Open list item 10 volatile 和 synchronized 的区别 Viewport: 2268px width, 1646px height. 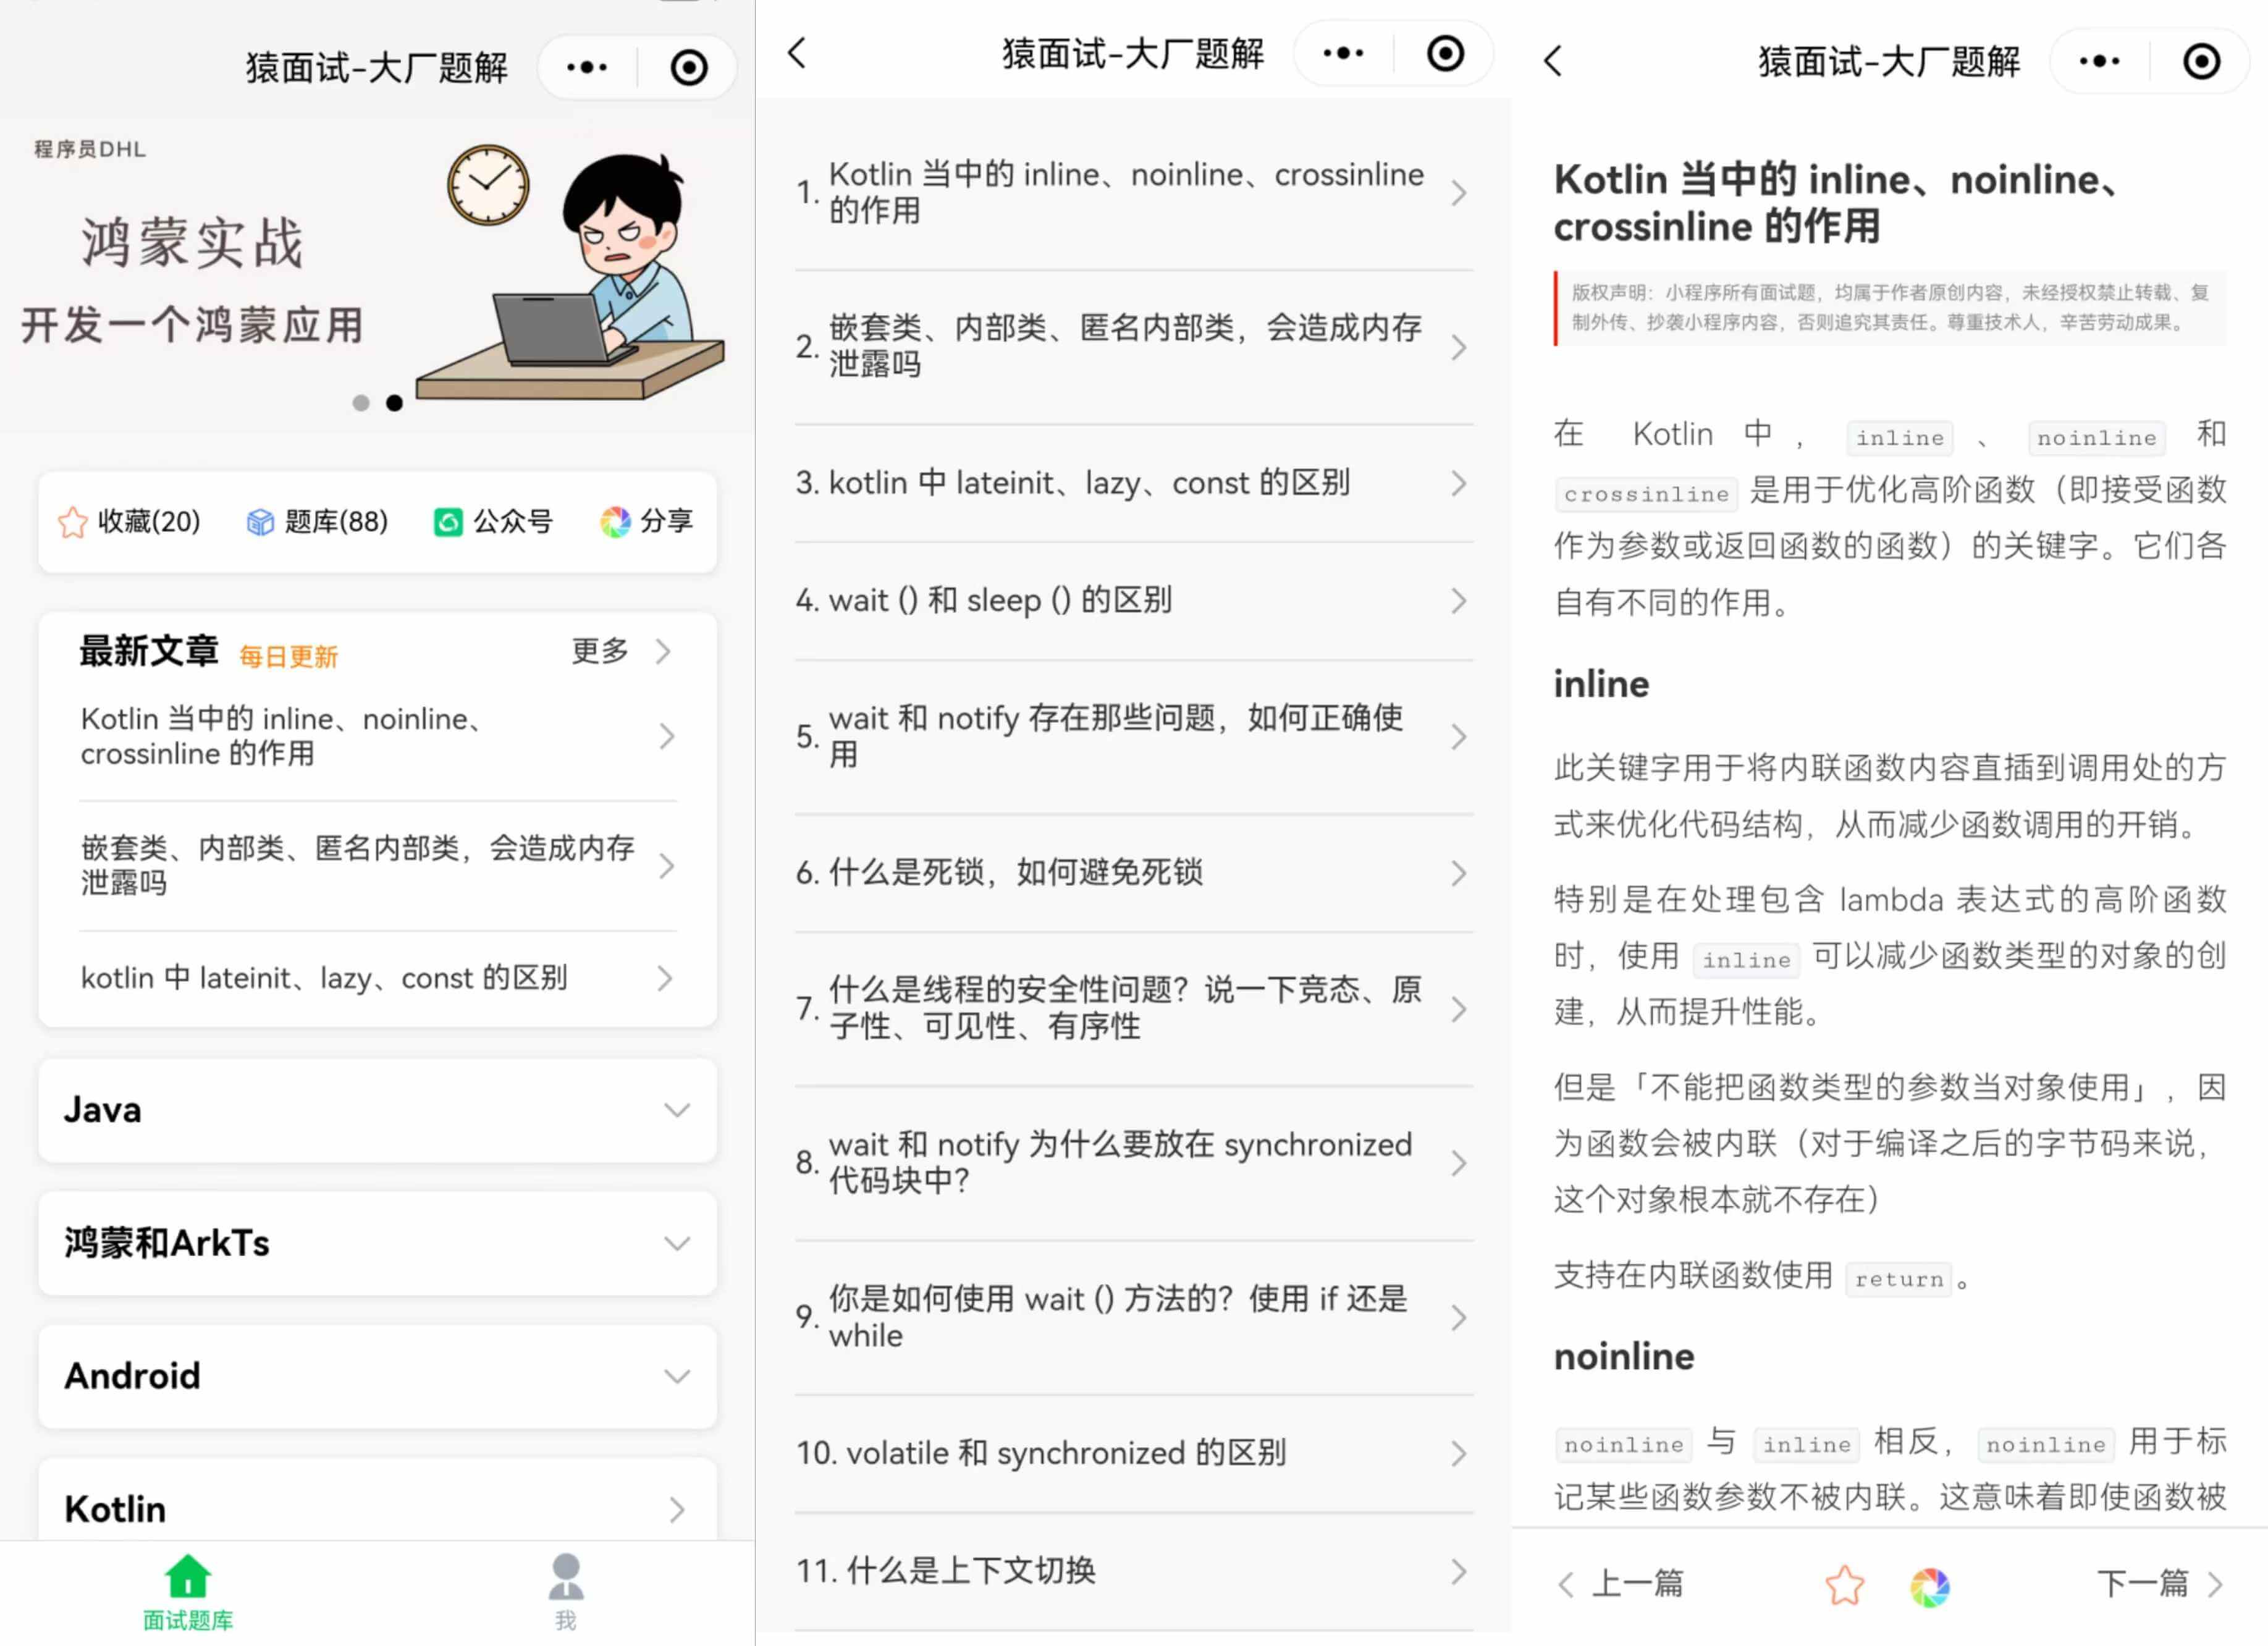pyautogui.click(x=1133, y=1454)
